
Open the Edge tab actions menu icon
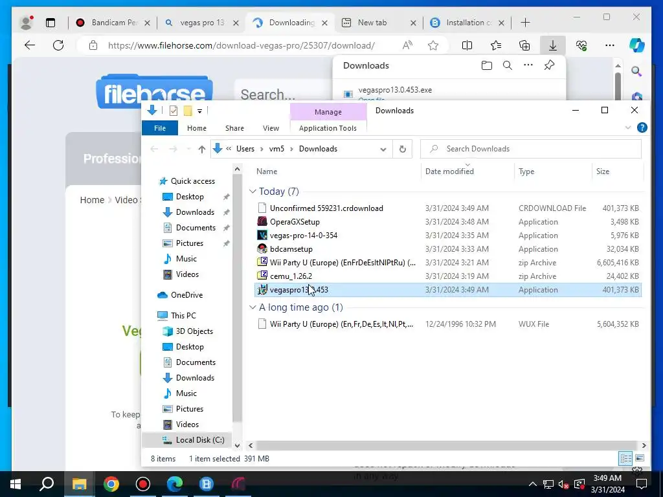click(x=51, y=23)
